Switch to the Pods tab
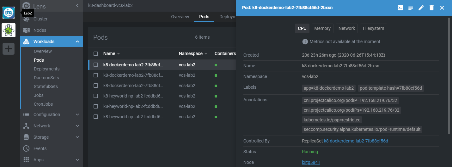Viewport: 452px width, 167px height. tap(204, 17)
